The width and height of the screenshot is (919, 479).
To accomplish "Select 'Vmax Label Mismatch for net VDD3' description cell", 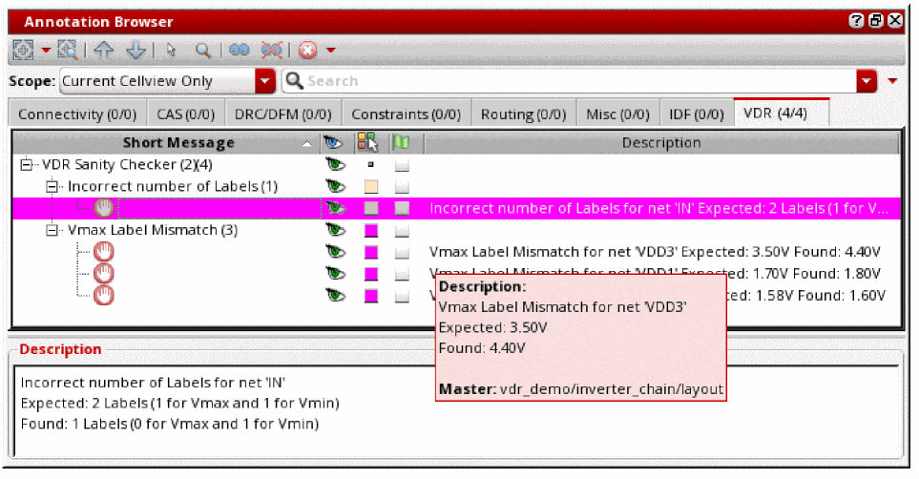I will [x=655, y=252].
